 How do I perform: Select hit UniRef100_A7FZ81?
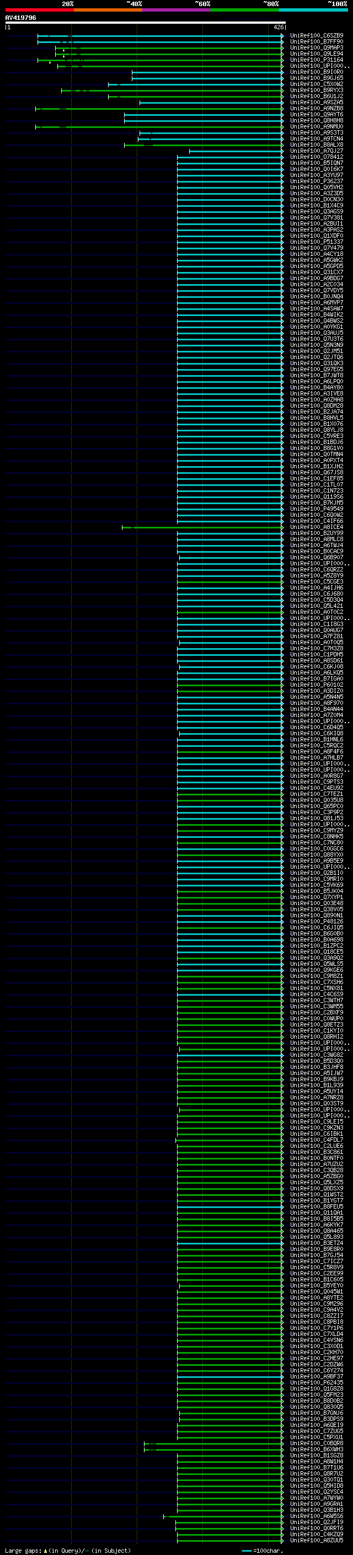coord(317,636)
